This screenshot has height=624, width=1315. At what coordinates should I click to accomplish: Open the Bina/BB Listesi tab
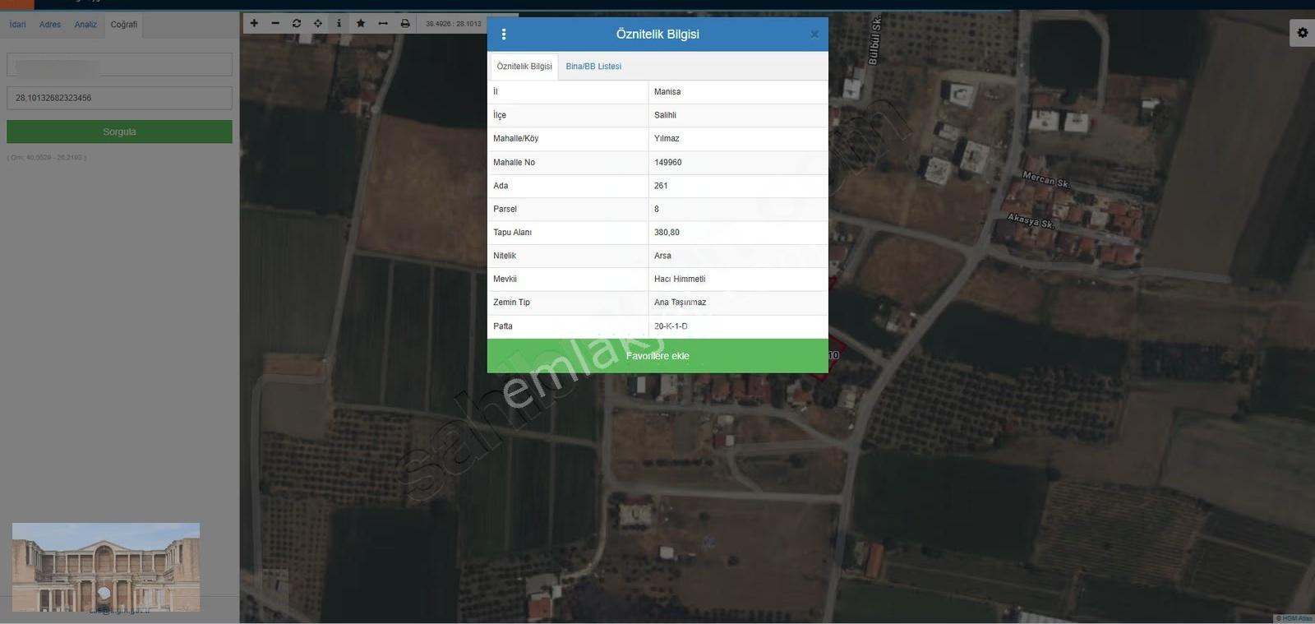point(593,67)
